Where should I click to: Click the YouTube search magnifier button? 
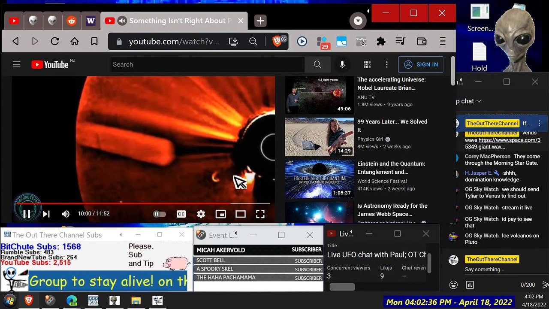click(x=317, y=64)
